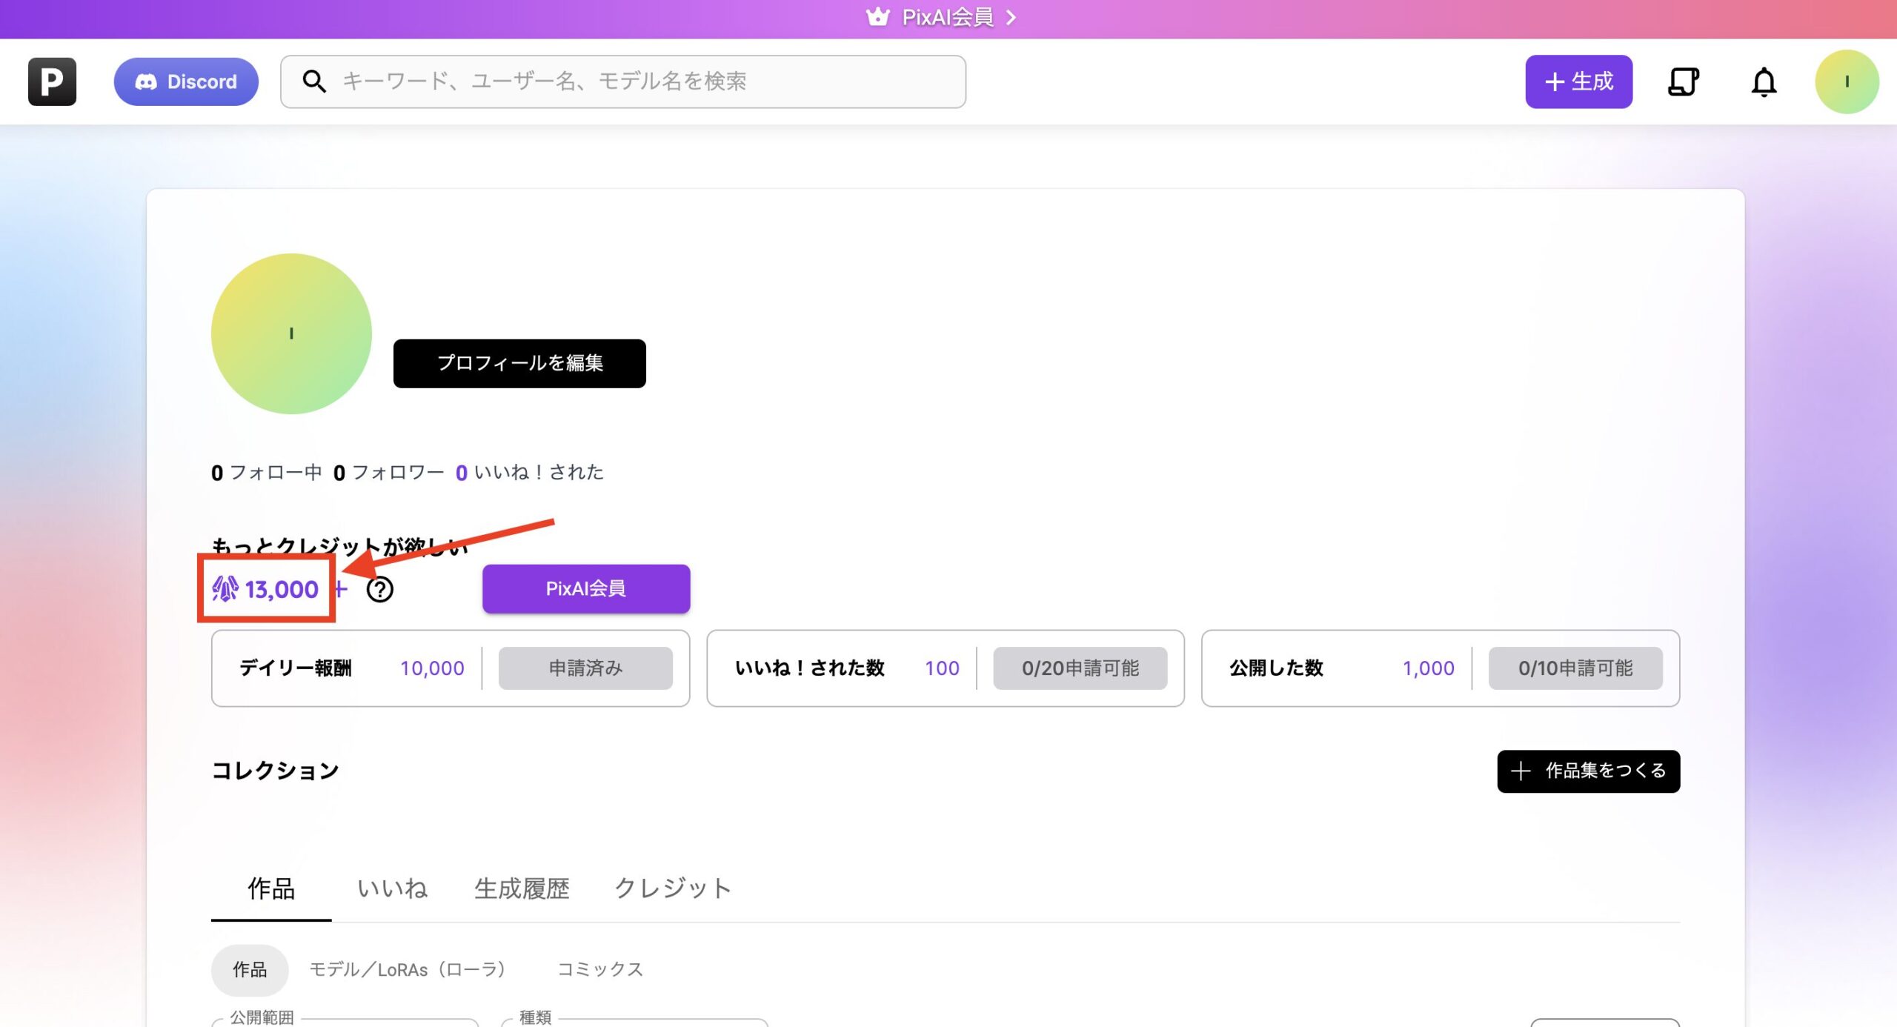Add credits with the plus icon
Viewport: 1897px width, 1027px height.
[340, 589]
